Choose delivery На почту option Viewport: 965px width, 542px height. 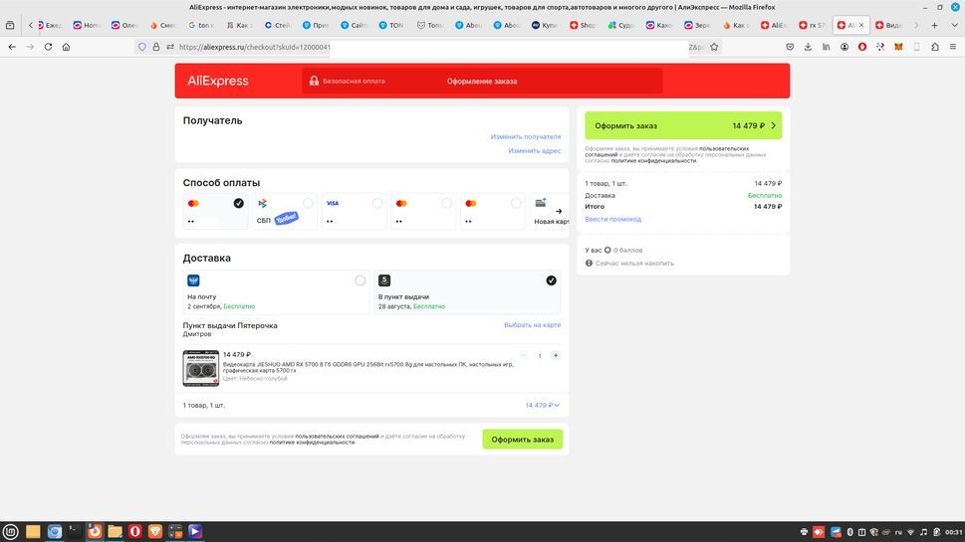click(276, 292)
